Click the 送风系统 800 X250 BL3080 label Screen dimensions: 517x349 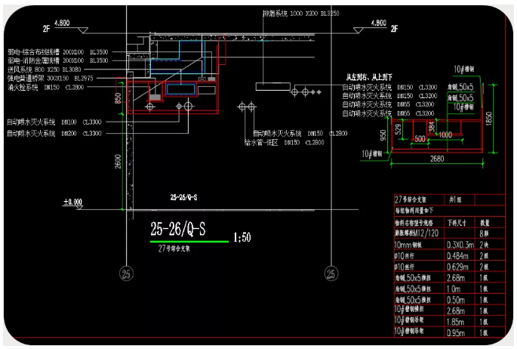click(45, 69)
